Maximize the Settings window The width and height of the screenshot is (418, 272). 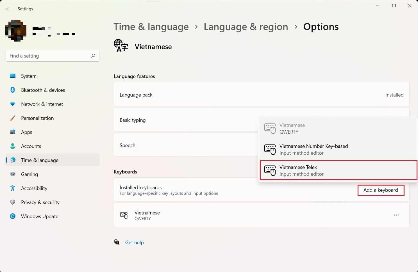[394, 6]
